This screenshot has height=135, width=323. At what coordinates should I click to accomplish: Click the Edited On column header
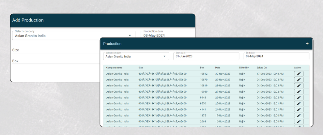coord(262,68)
